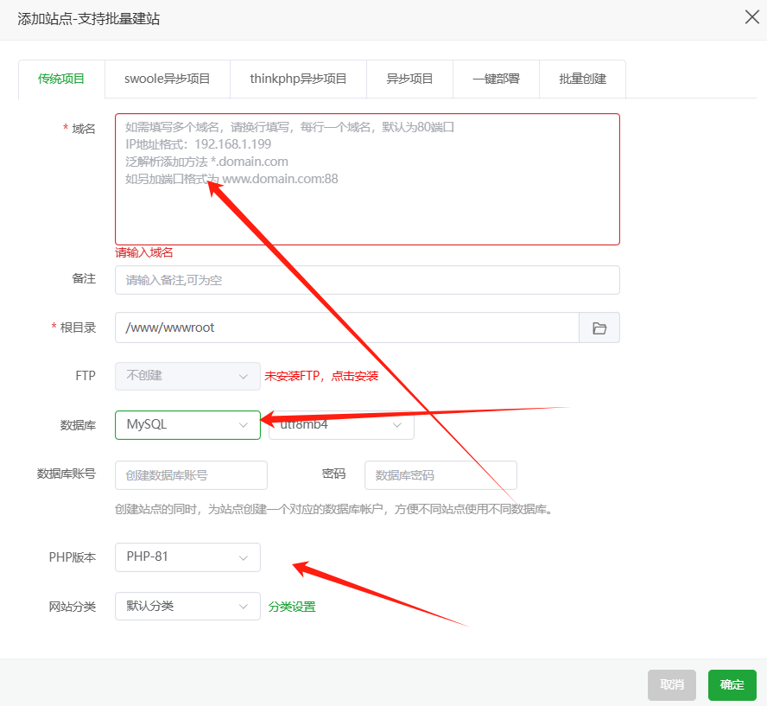Viewport: 767px width, 706px height.
Task: Open the root directory folder browser
Action: [599, 328]
